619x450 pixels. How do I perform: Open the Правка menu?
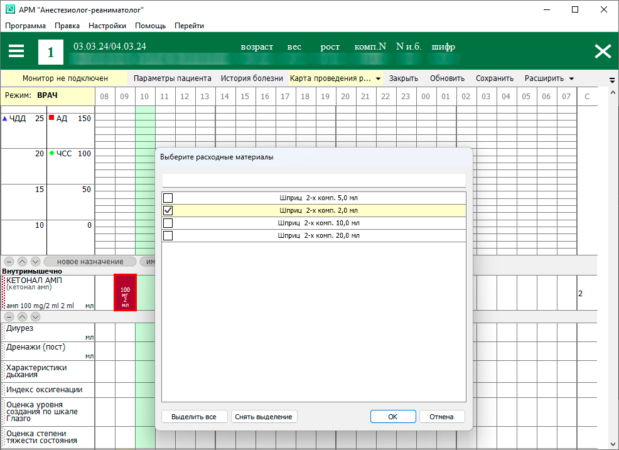pyautogui.click(x=67, y=26)
